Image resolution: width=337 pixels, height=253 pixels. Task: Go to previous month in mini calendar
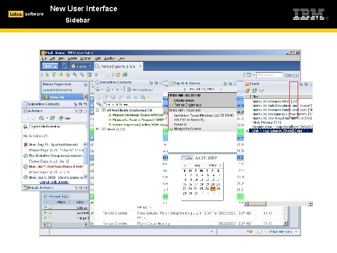[185, 165]
